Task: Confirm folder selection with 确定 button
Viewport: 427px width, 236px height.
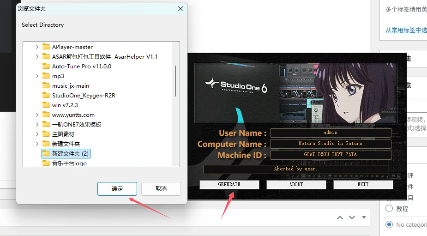Action: point(117,188)
